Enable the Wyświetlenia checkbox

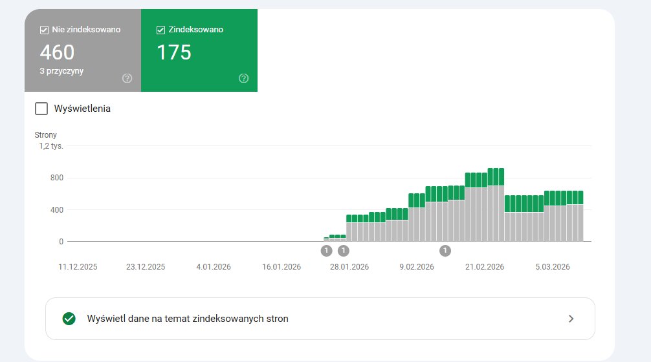(x=41, y=109)
